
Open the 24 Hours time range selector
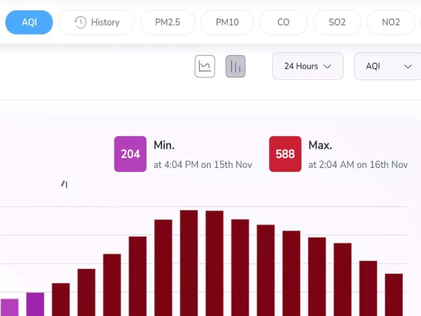[308, 66]
